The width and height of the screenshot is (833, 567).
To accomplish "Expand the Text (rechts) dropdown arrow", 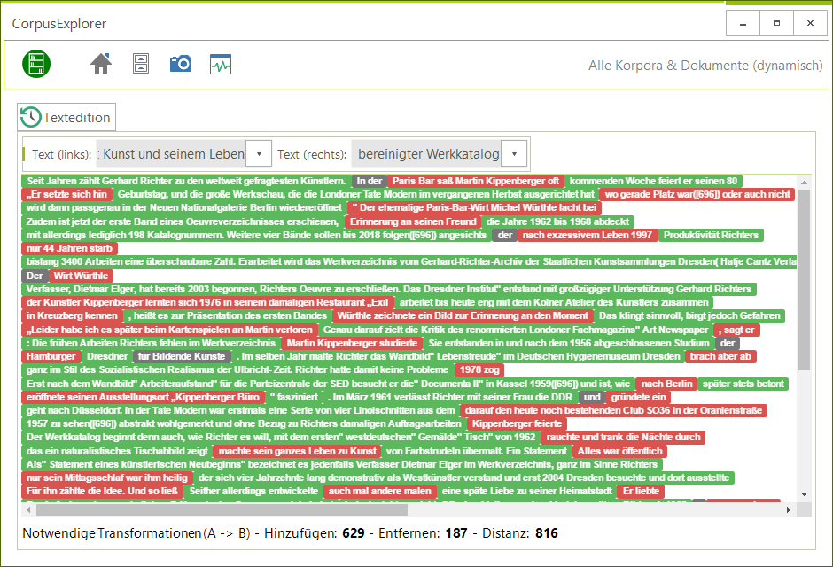I will pos(514,154).
